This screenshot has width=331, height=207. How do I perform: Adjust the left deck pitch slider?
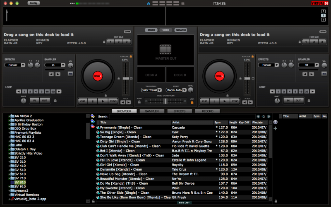point(126,79)
